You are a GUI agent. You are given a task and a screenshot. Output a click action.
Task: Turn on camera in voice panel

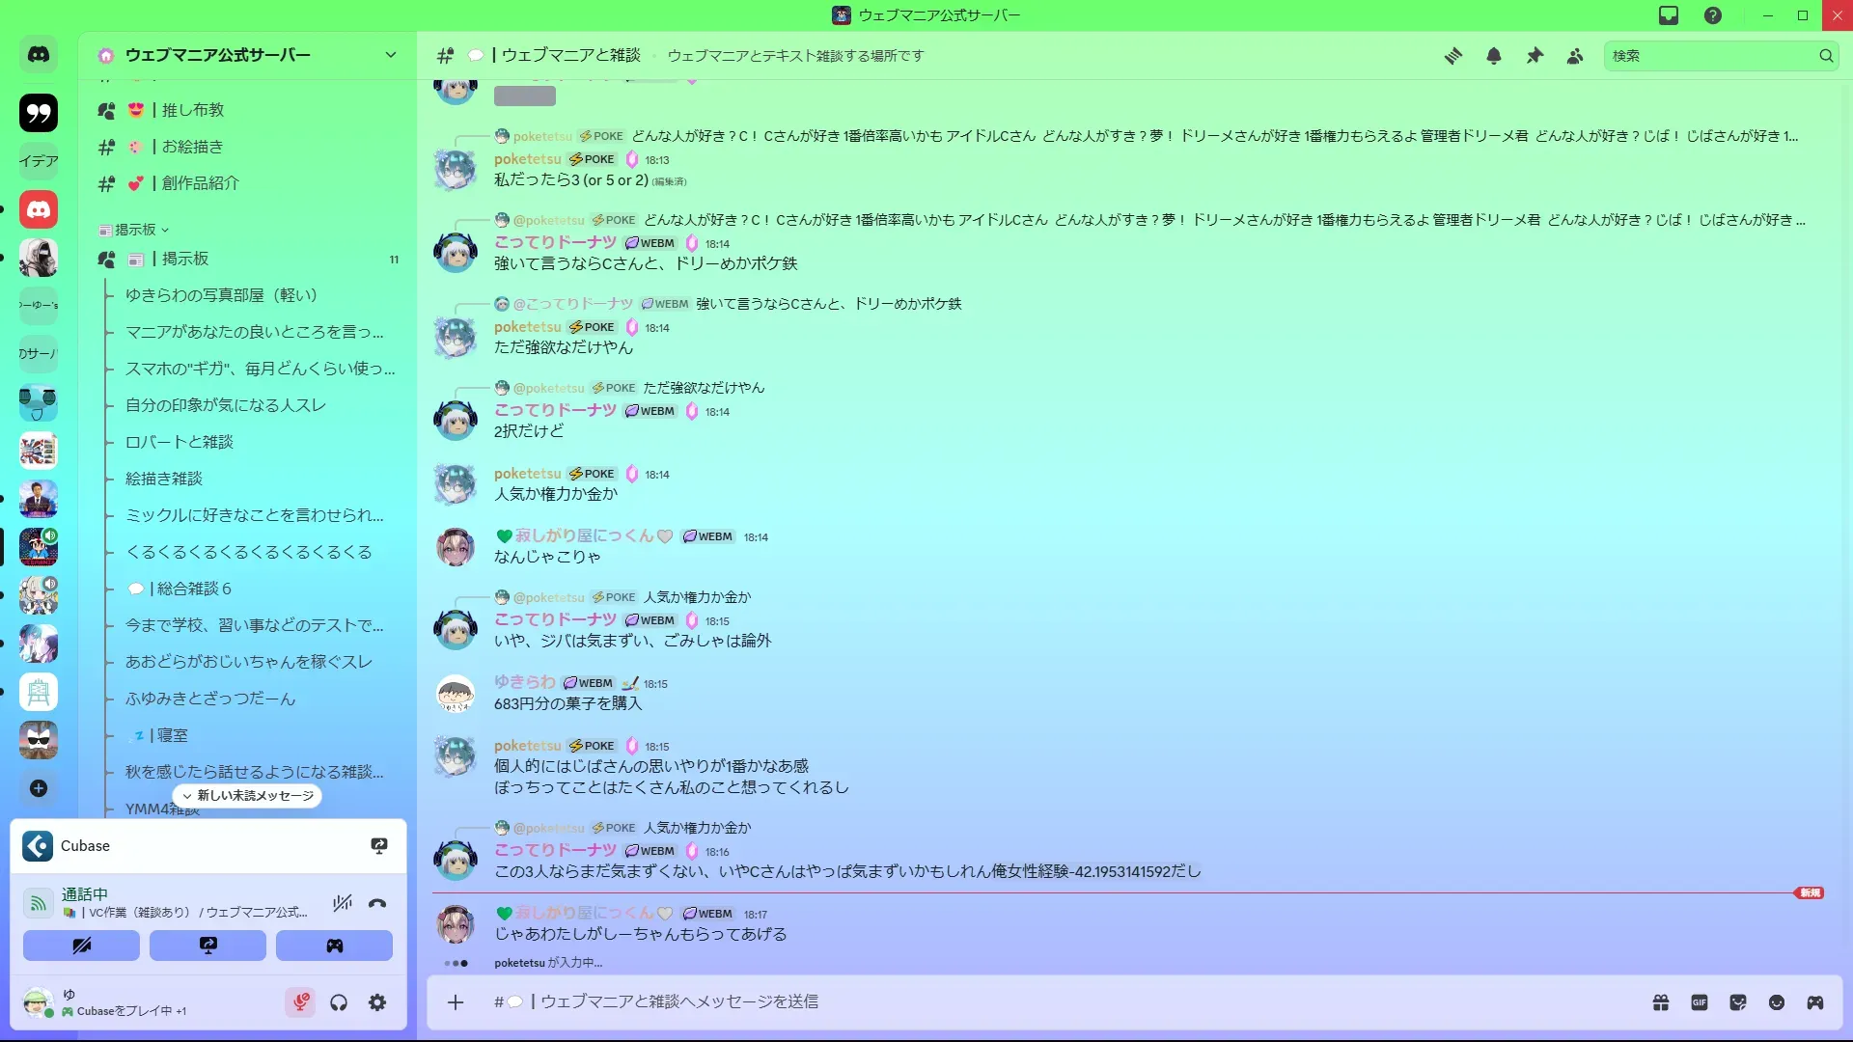81,946
